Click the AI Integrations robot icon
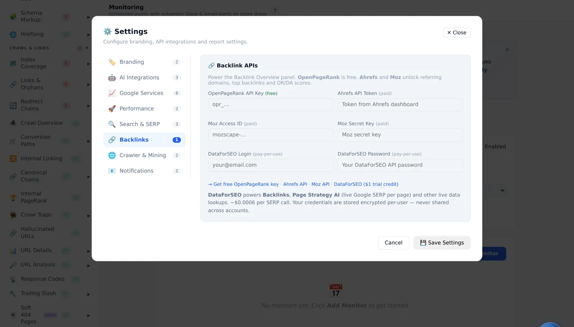The height and width of the screenshot is (327, 574). pos(112,77)
